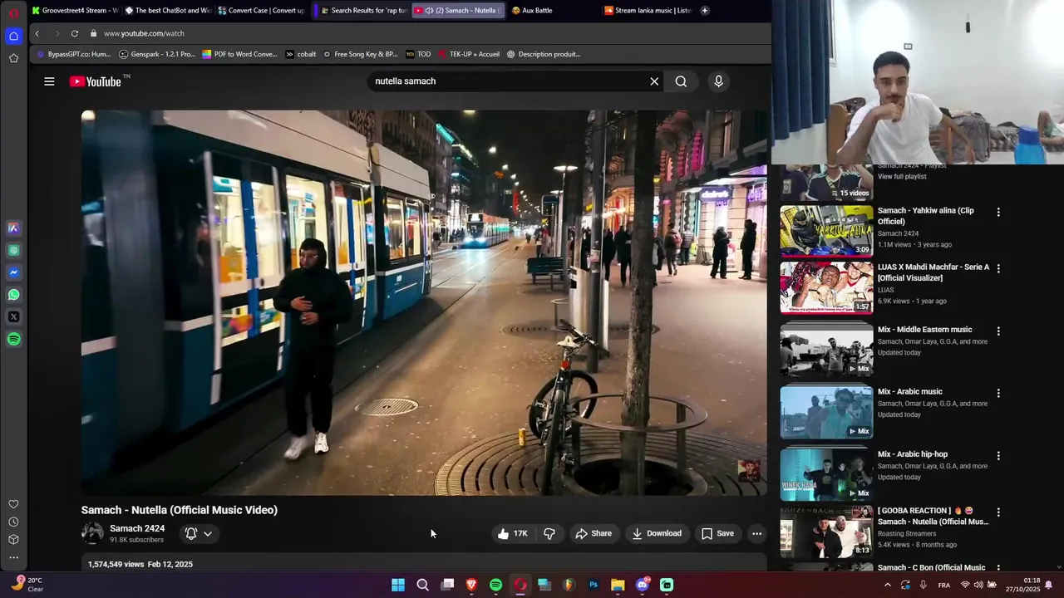
Task: Open PDF to Word Converter bookmark
Action: [239, 54]
